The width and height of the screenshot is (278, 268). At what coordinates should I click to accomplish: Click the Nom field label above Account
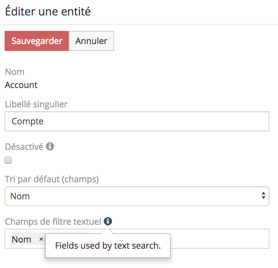click(15, 72)
